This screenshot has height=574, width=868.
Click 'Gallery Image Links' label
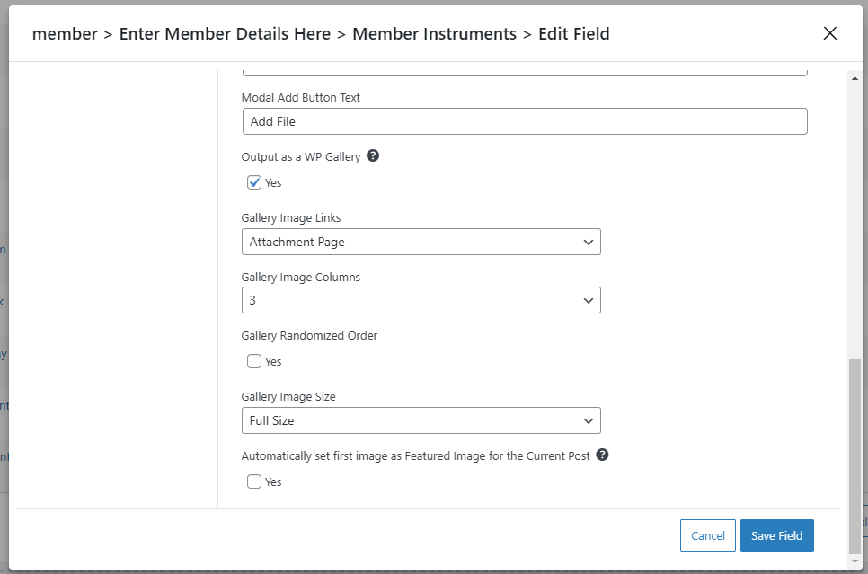pyautogui.click(x=290, y=218)
